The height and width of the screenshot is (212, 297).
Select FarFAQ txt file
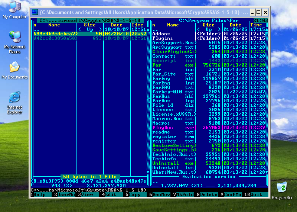coord(209,87)
